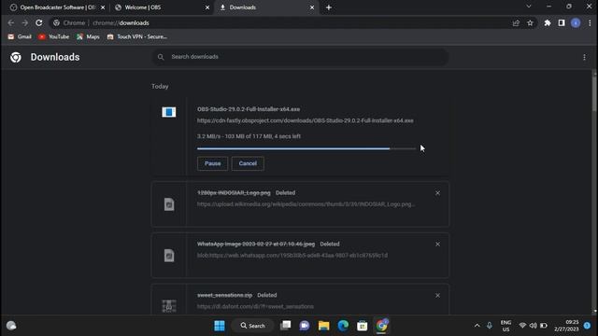Click the microphone tray icon

point(490,326)
